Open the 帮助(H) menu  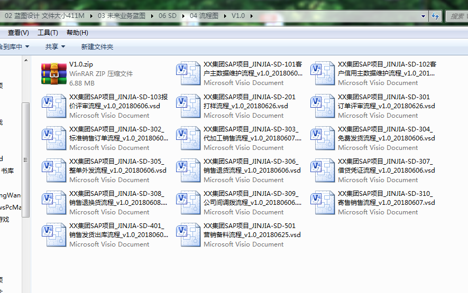[77, 33]
